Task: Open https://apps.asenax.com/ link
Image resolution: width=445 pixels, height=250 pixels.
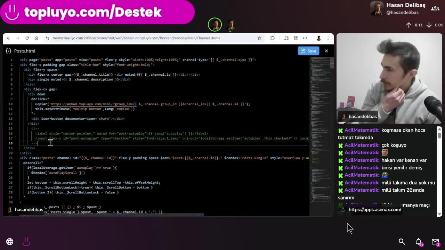Action: coord(375,210)
